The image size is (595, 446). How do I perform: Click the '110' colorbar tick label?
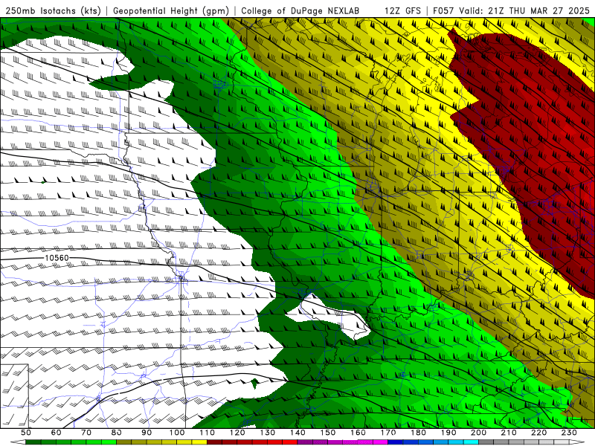coord(208,433)
